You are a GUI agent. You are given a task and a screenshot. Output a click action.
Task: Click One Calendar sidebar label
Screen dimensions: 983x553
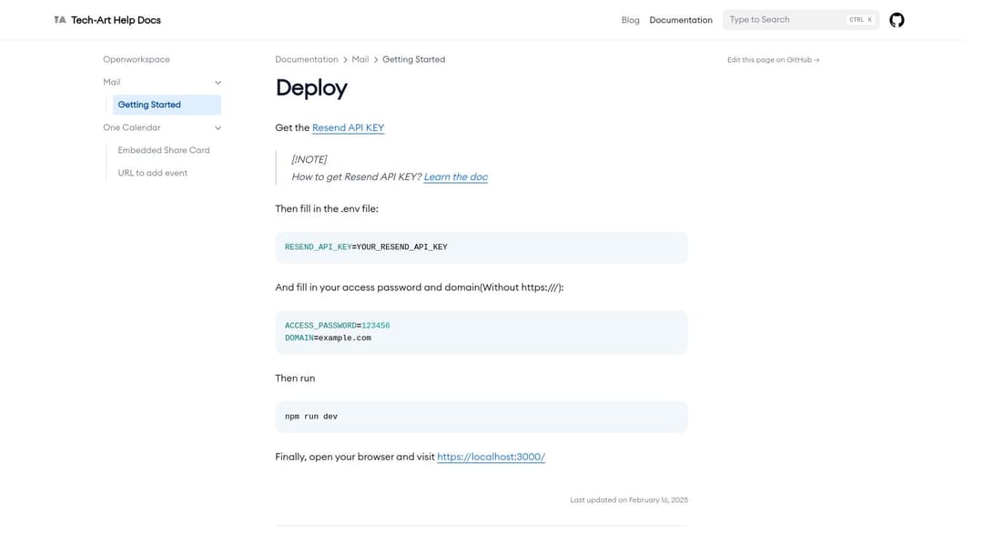pyautogui.click(x=132, y=128)
